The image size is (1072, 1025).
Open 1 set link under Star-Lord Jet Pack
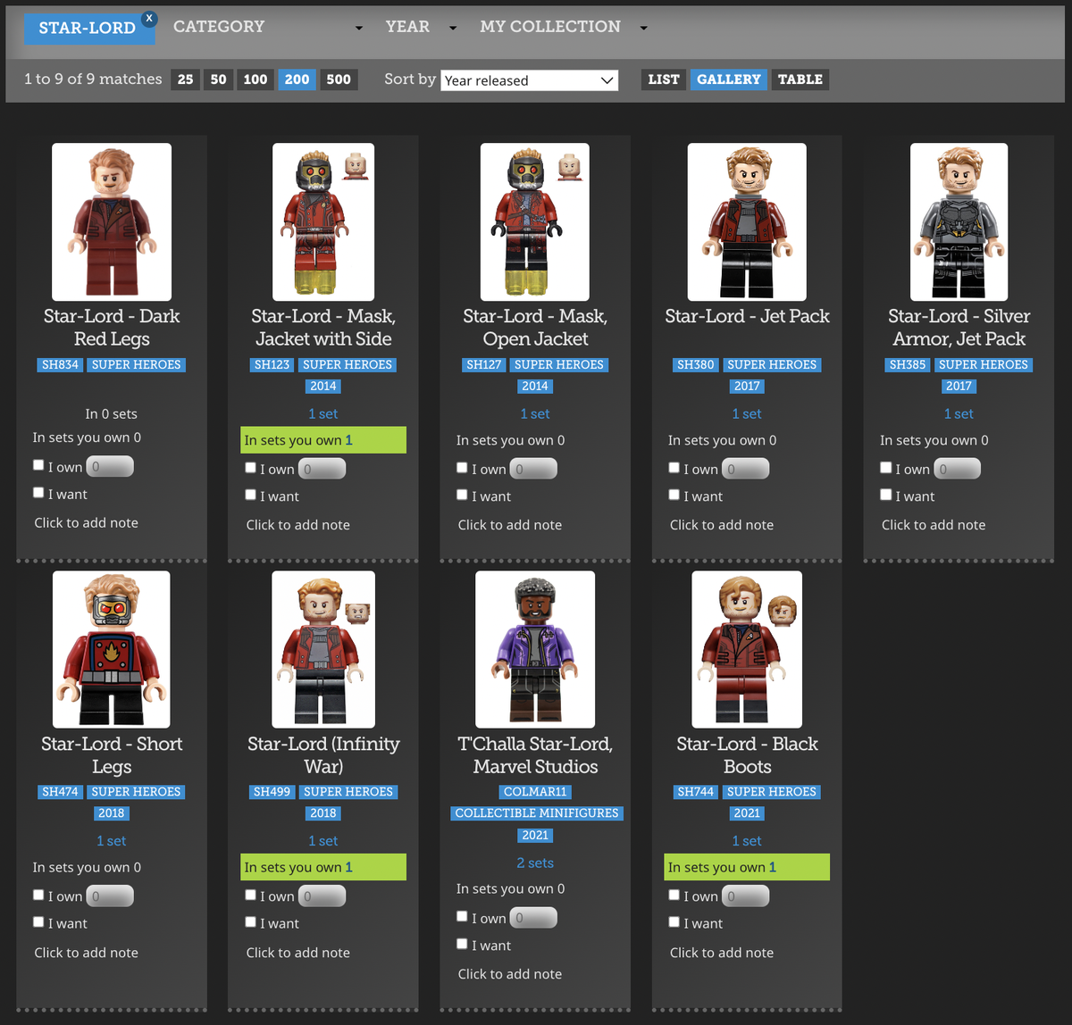pyautogui.click(x=747, y=413)
